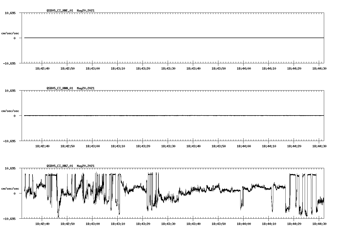Select the -10.695 value below the HNZ plot

[x=9, y=218]
